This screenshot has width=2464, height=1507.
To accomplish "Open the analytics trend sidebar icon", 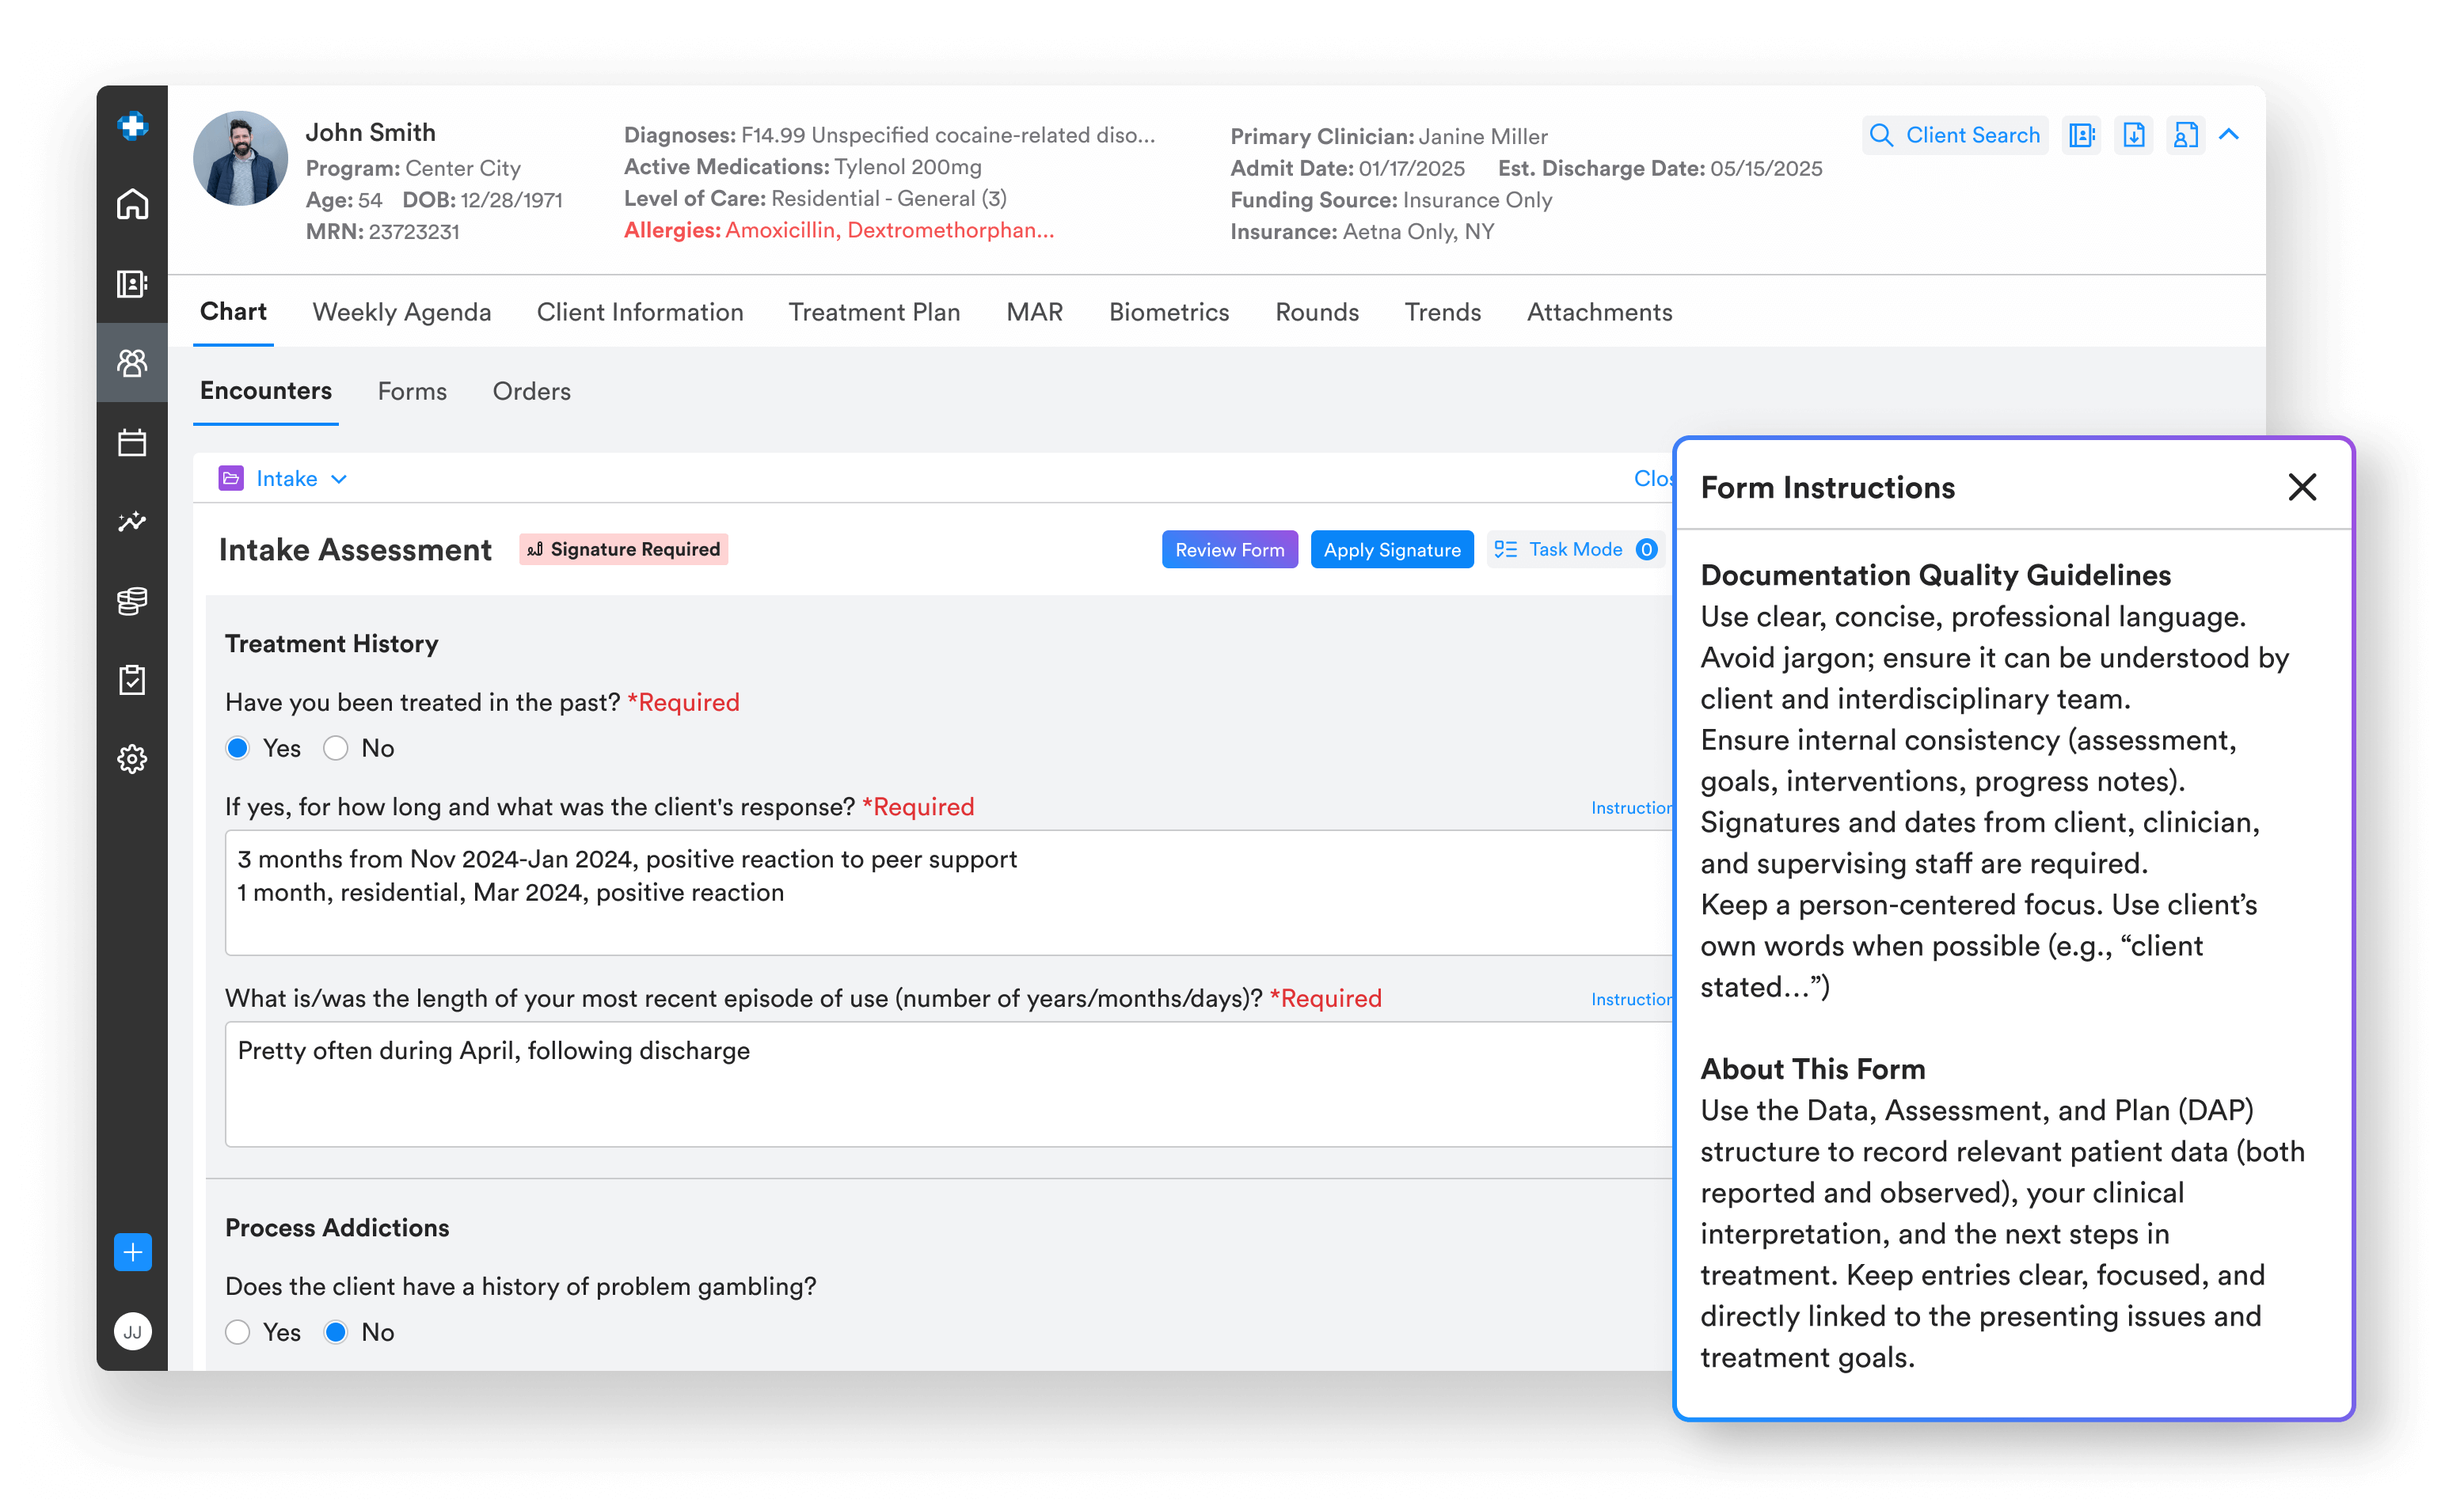I will tap(132, 522).
